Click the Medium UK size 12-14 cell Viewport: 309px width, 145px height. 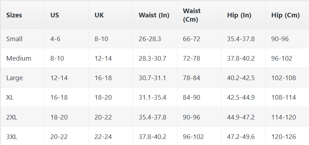103,58
